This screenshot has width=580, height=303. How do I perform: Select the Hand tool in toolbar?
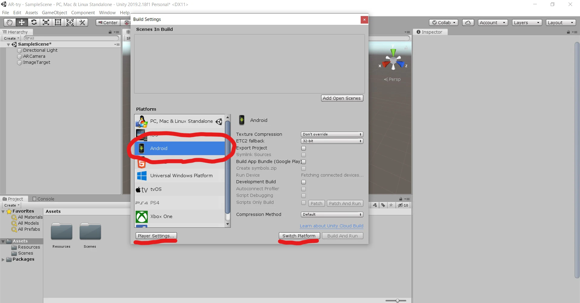10,22
